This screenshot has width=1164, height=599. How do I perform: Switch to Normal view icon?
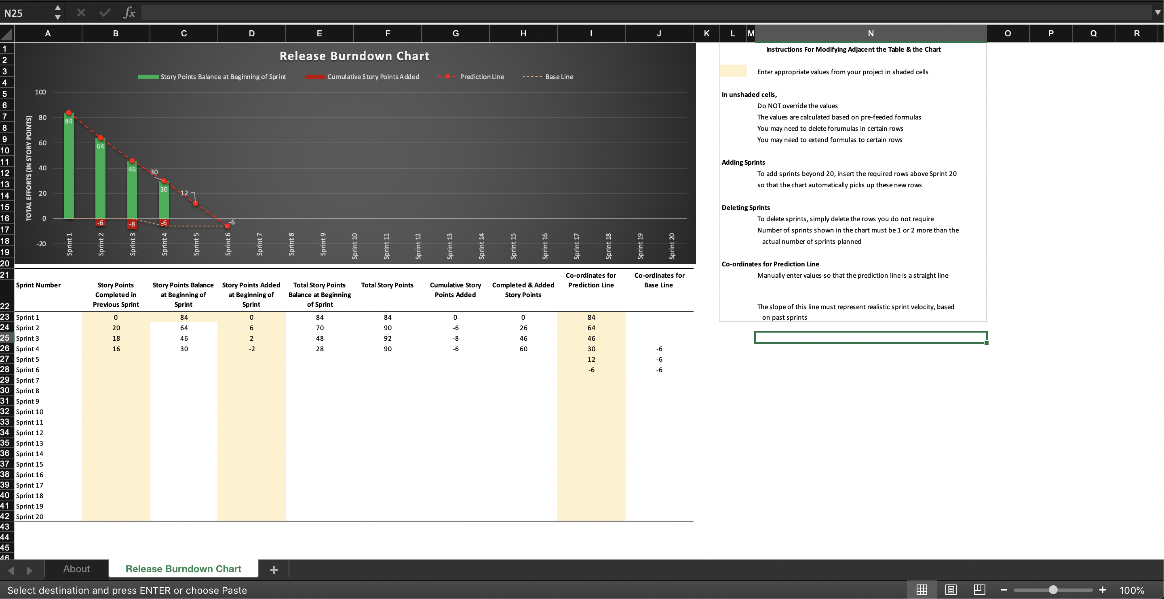point(922,590)
